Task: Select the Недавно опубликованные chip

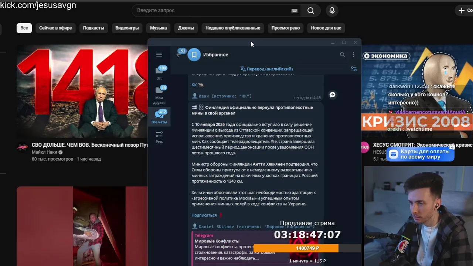Action: [233, 28]
